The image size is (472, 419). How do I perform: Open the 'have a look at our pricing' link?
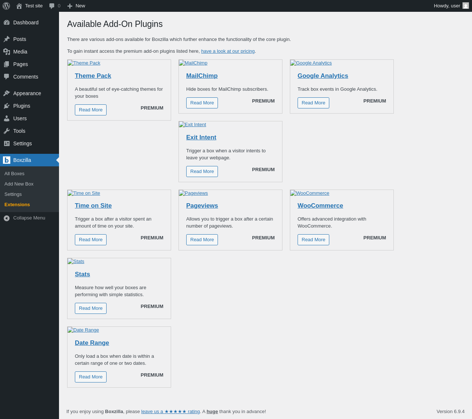228,51
